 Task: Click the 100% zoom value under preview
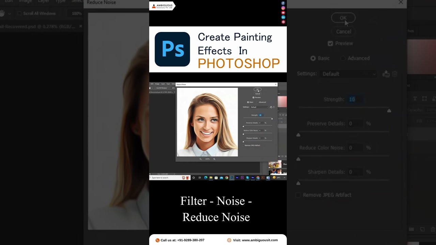tap(207, 159)
